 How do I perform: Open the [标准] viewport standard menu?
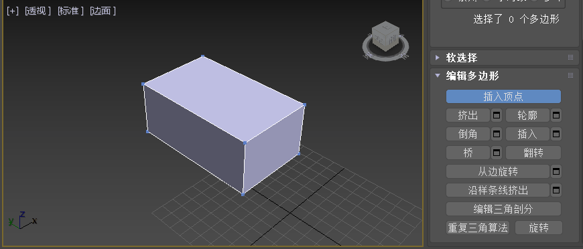[x=70, y=11]
